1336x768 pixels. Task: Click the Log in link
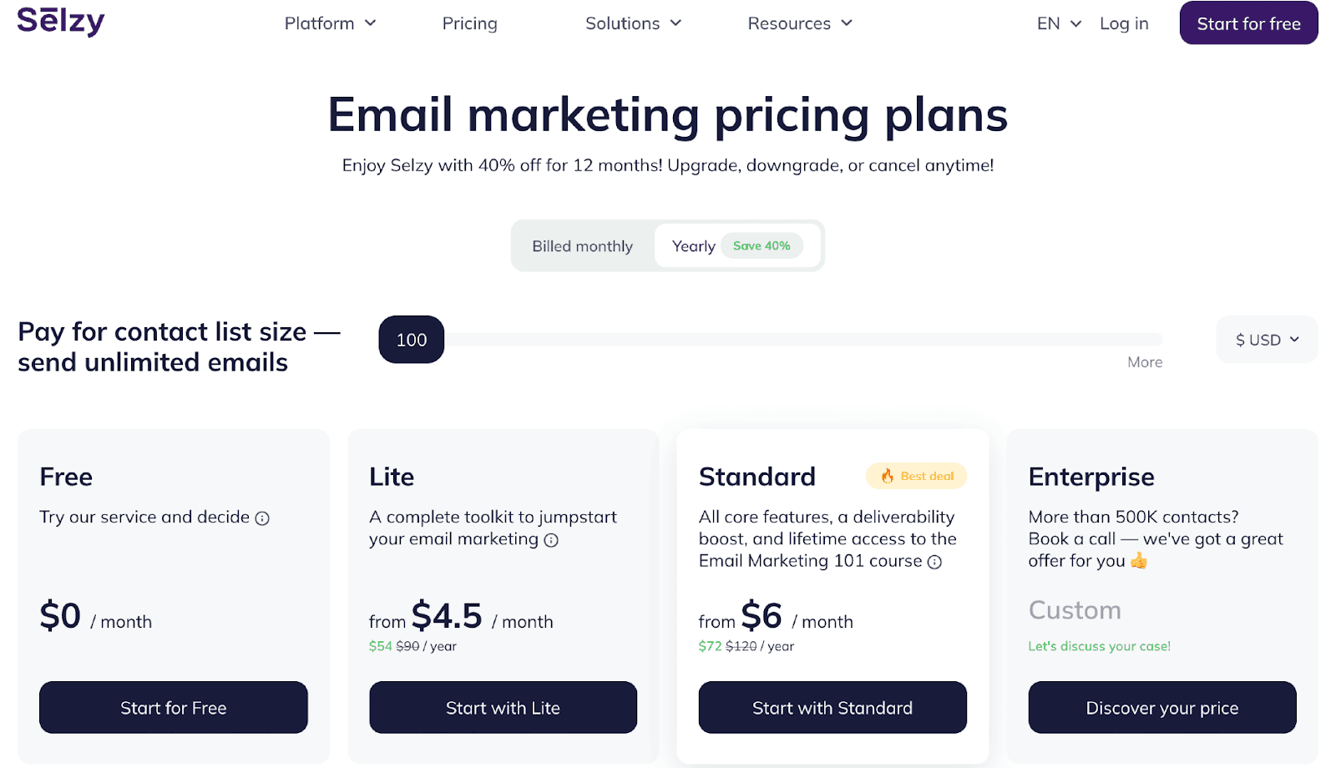[x=1124, y=23]
